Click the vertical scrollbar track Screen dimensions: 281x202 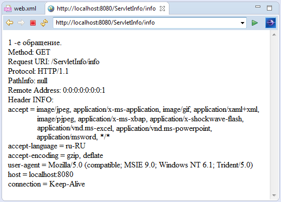point(274,115)
